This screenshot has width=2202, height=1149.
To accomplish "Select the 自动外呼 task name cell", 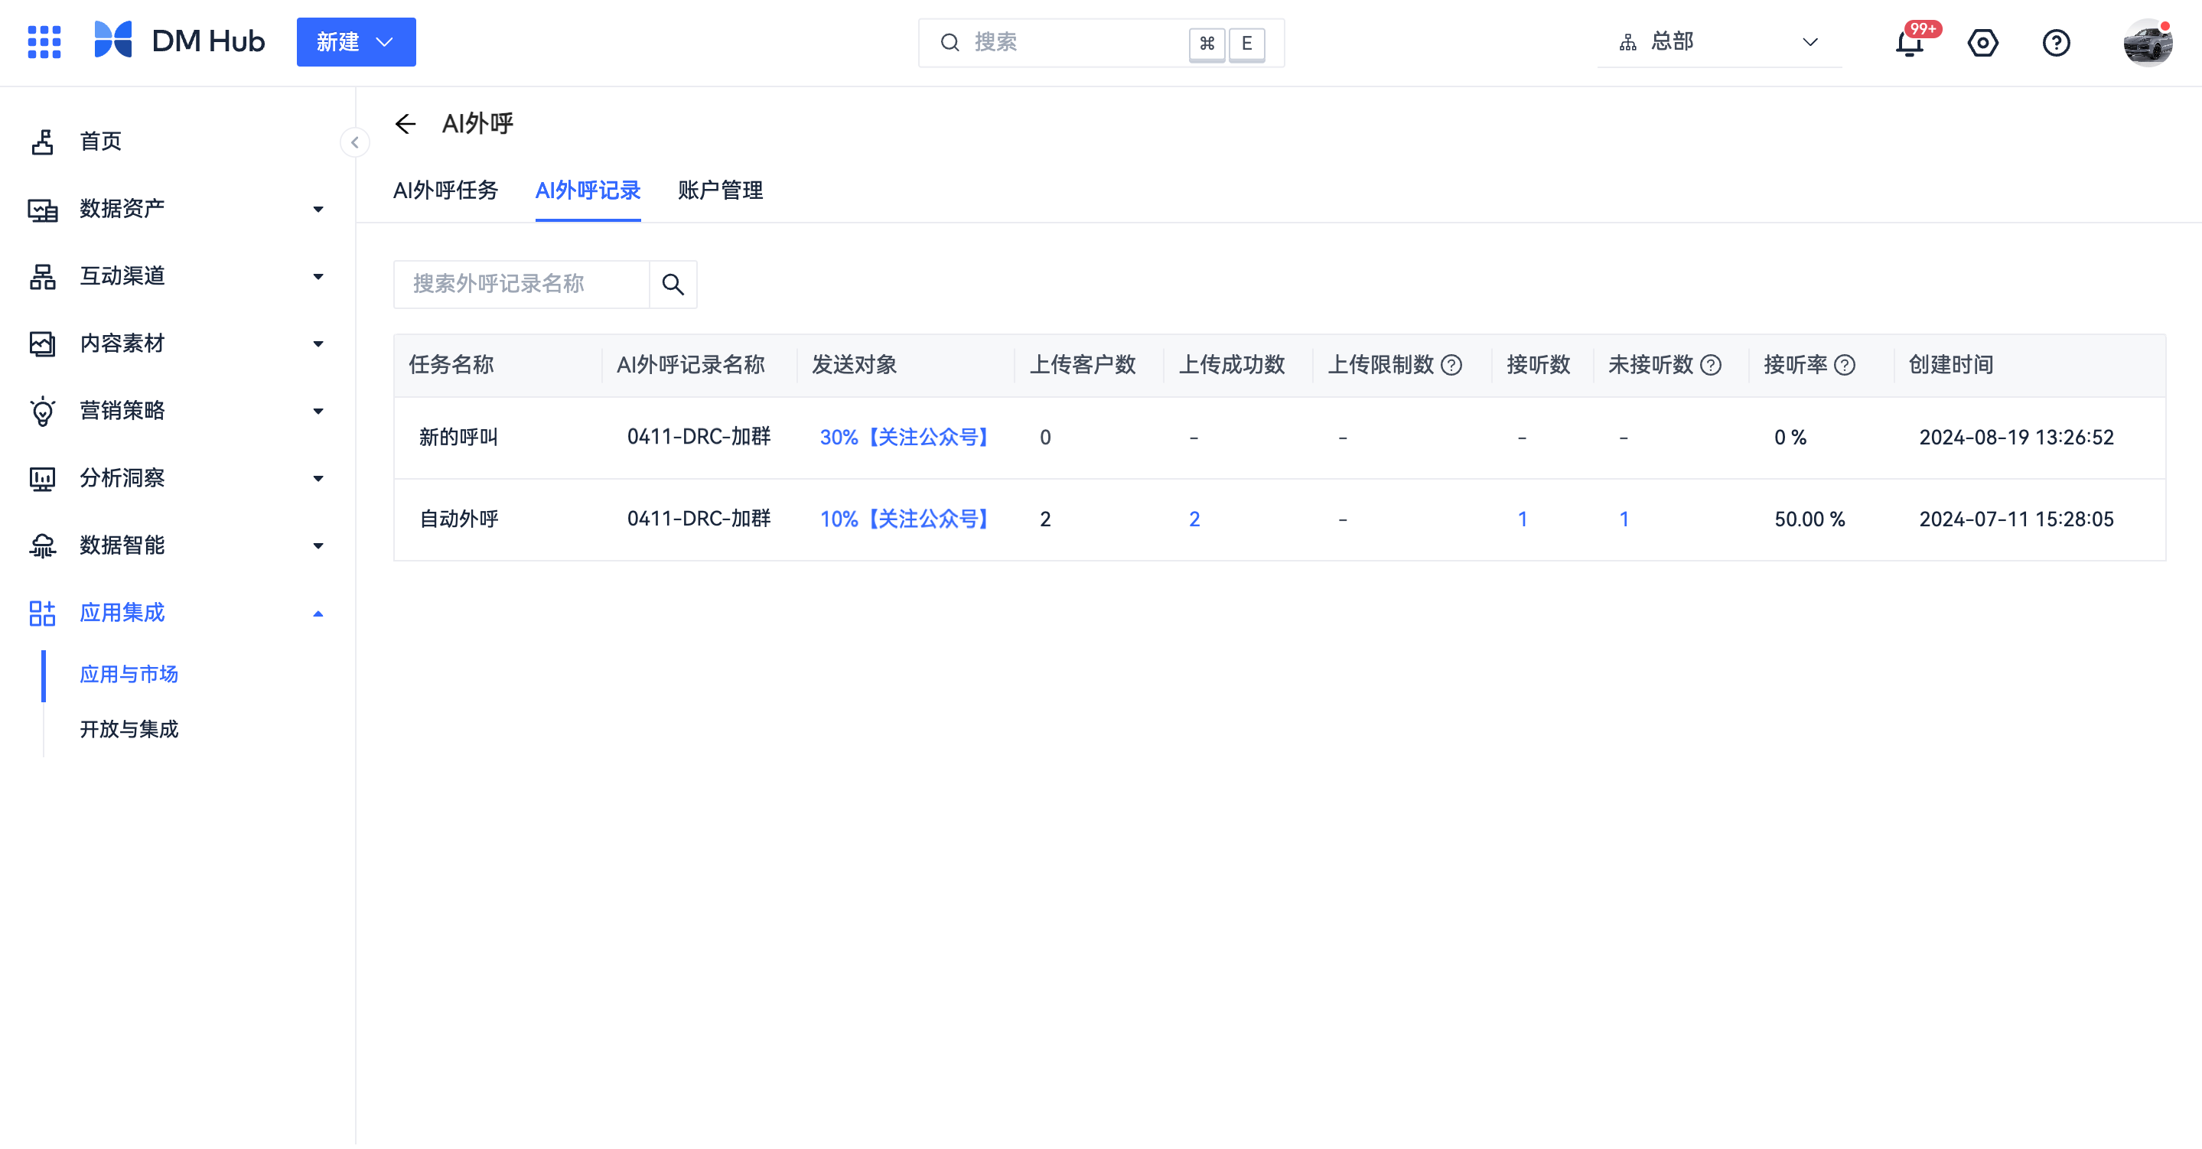I will click(x=459, y=519).
